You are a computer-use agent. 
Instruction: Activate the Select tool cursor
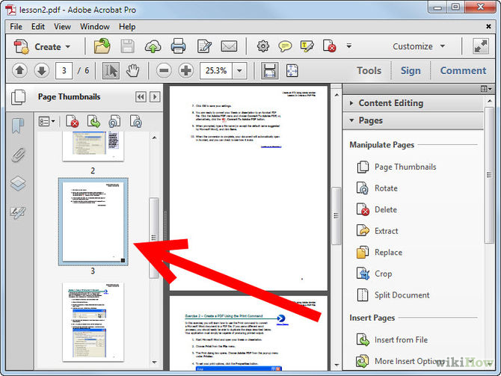111,70
